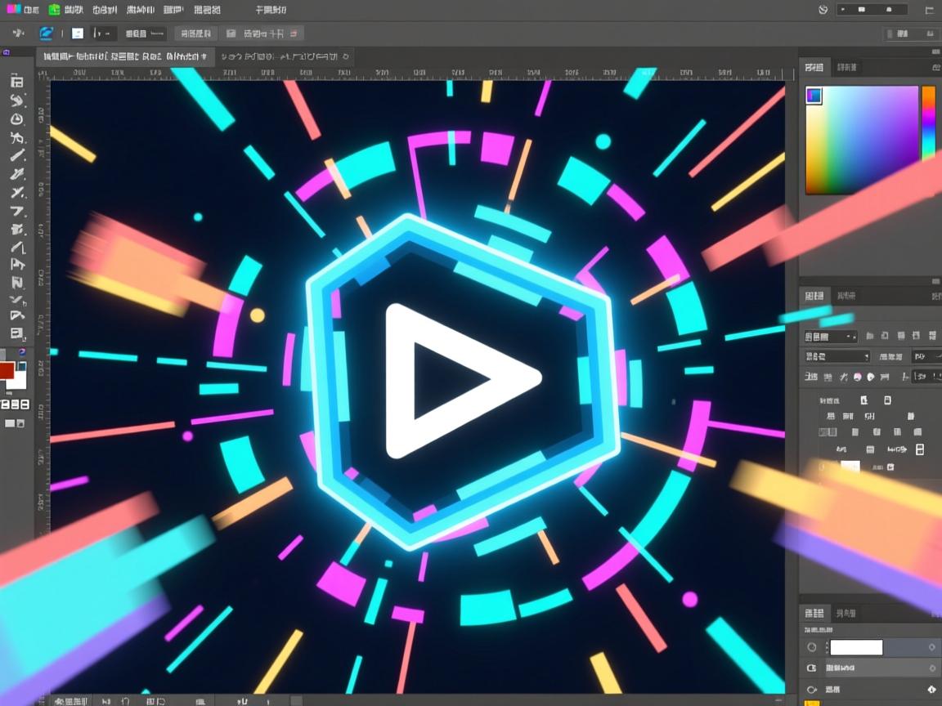
Task: Open the second-row dropdown in middle right panel
Action: pos(837,356)
